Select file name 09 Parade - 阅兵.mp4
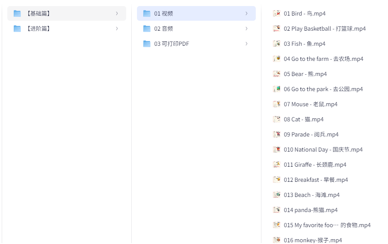The width and height of the screenshot is (388, 244). pos(311,134)
